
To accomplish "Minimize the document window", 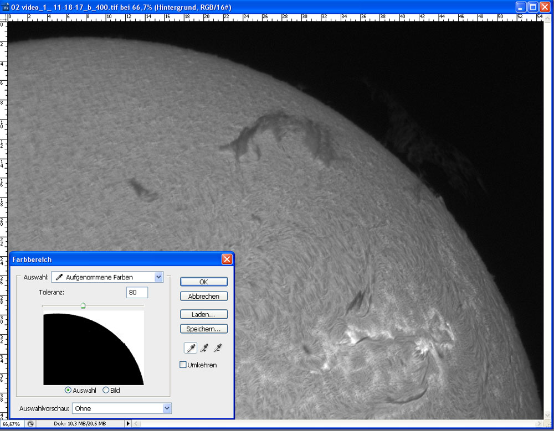I will pyautogui.click(x=521, y=7).
